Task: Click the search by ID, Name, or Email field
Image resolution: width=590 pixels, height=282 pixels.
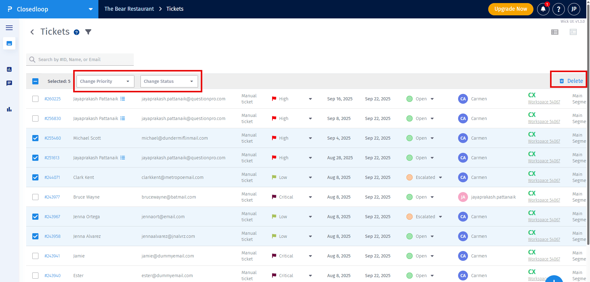Action: pyautogui.click(x=83, y=60)
